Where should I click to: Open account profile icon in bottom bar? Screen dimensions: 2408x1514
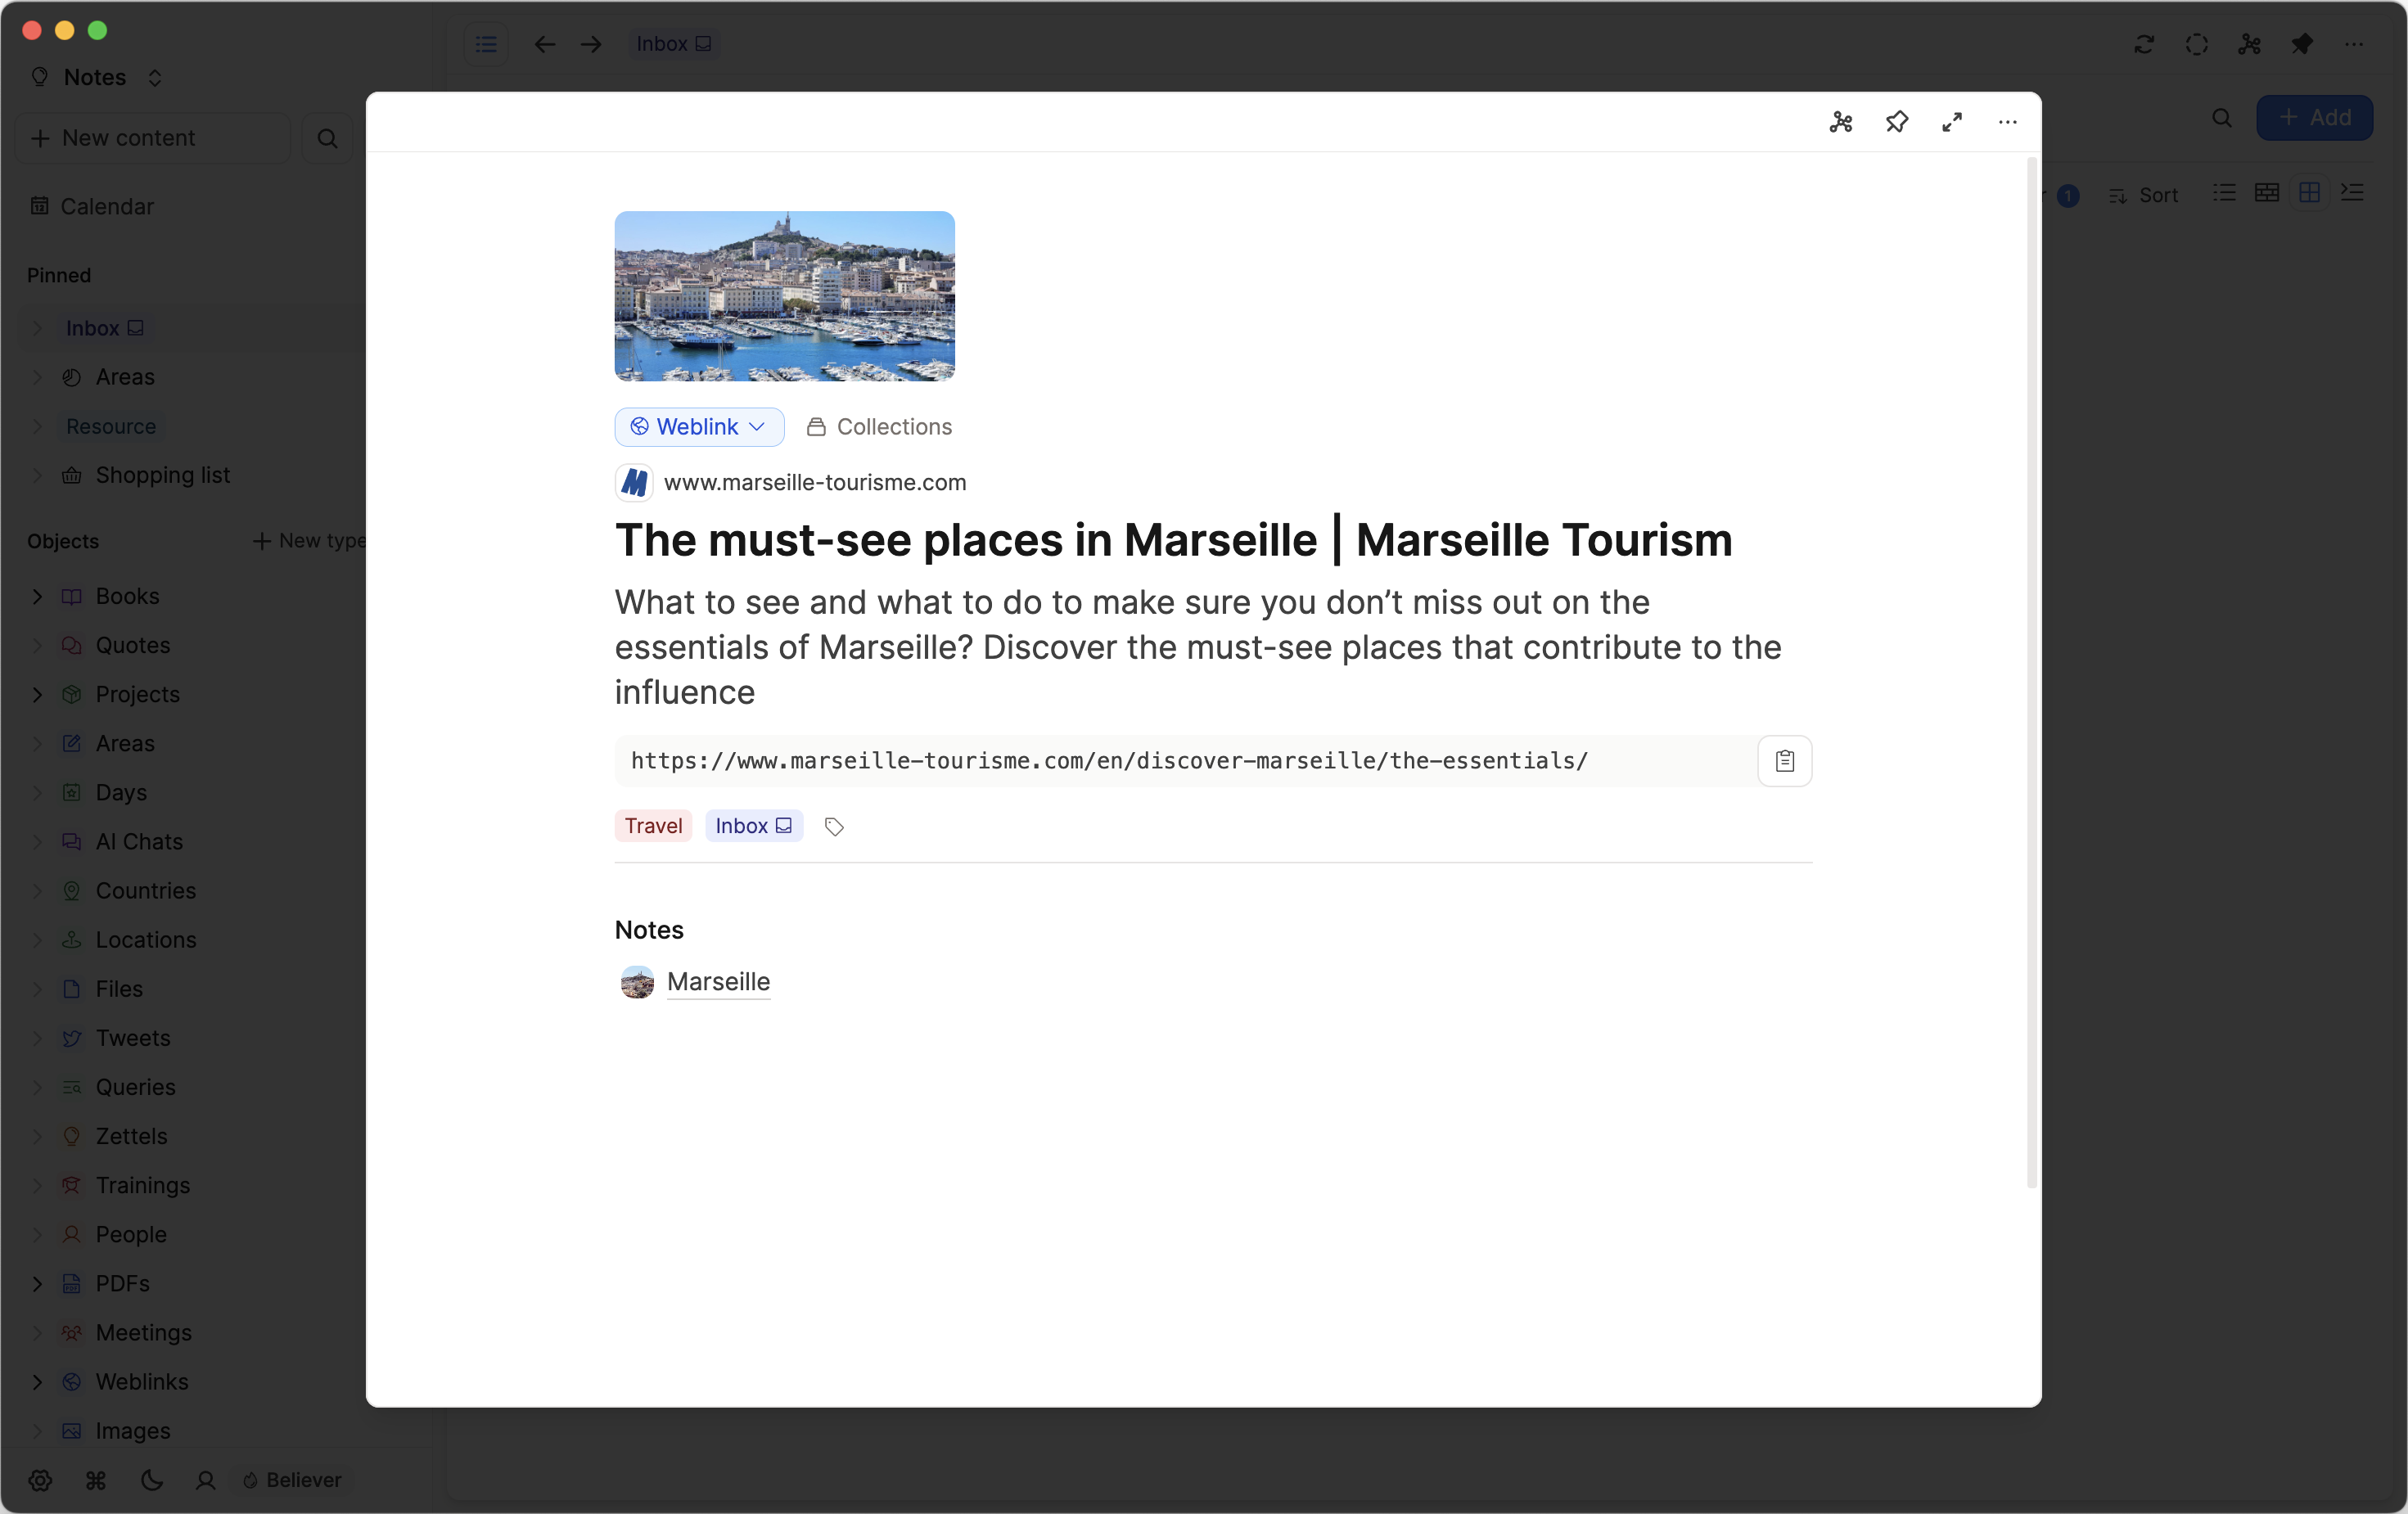point(205,1480)
